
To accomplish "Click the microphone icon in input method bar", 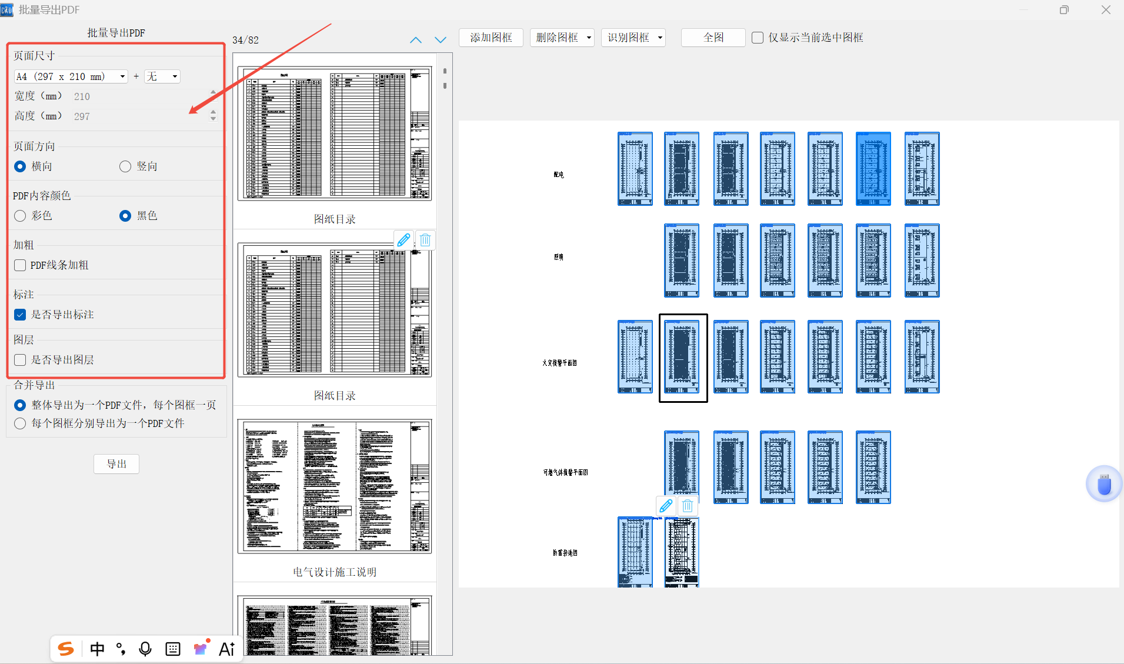I will coord(145,649).
